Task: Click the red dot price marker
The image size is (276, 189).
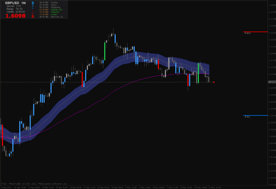Action: pos(214,82)
